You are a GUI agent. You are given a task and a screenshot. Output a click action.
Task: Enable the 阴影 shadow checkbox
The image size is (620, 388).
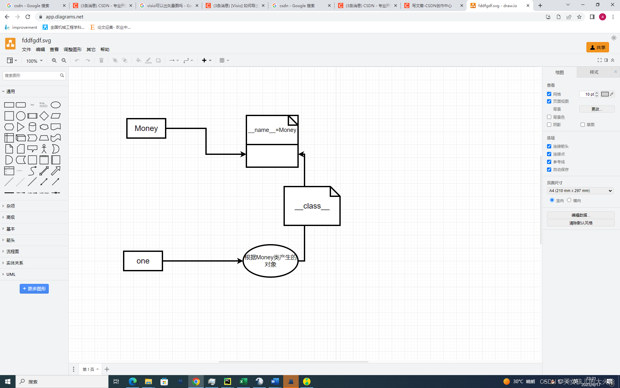549,125
